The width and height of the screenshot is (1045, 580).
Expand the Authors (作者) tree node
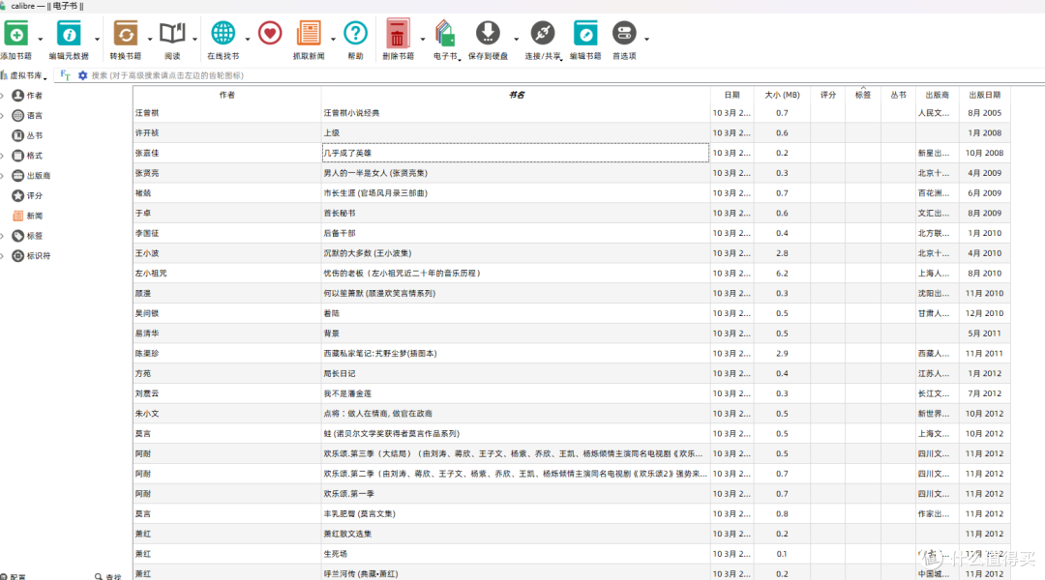coord(3,96)
